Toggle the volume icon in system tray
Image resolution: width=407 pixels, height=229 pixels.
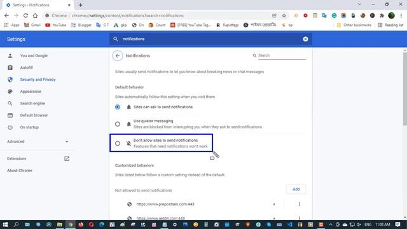[359, 225]
